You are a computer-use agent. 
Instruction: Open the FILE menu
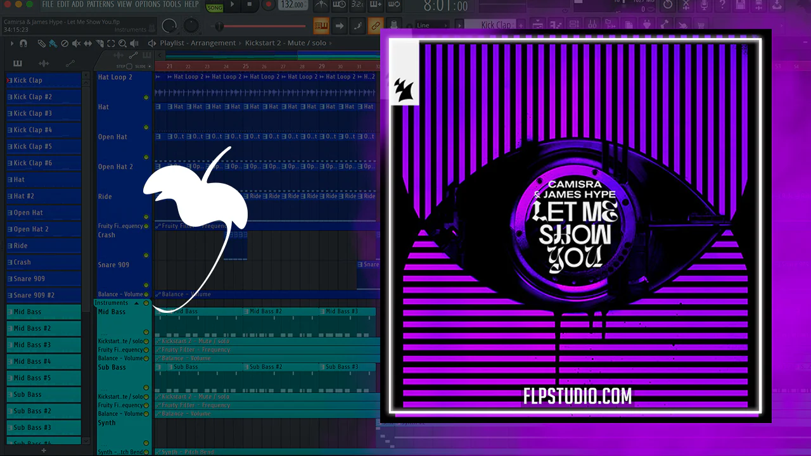tap(48, 4)
